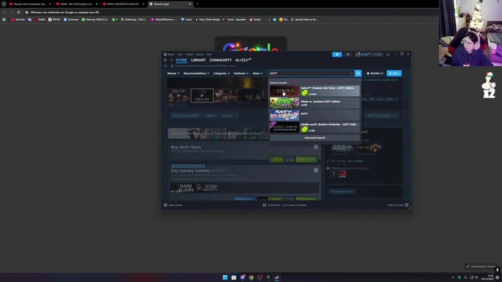Click Advanced Search link
The image size is (502, 282).
point(315,138)
